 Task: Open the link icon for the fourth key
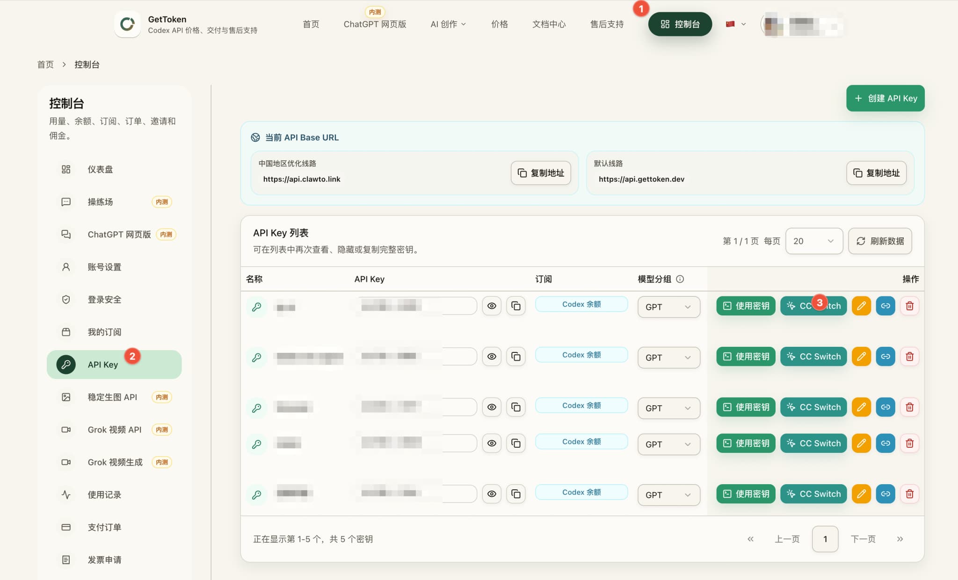click(885, 443)
